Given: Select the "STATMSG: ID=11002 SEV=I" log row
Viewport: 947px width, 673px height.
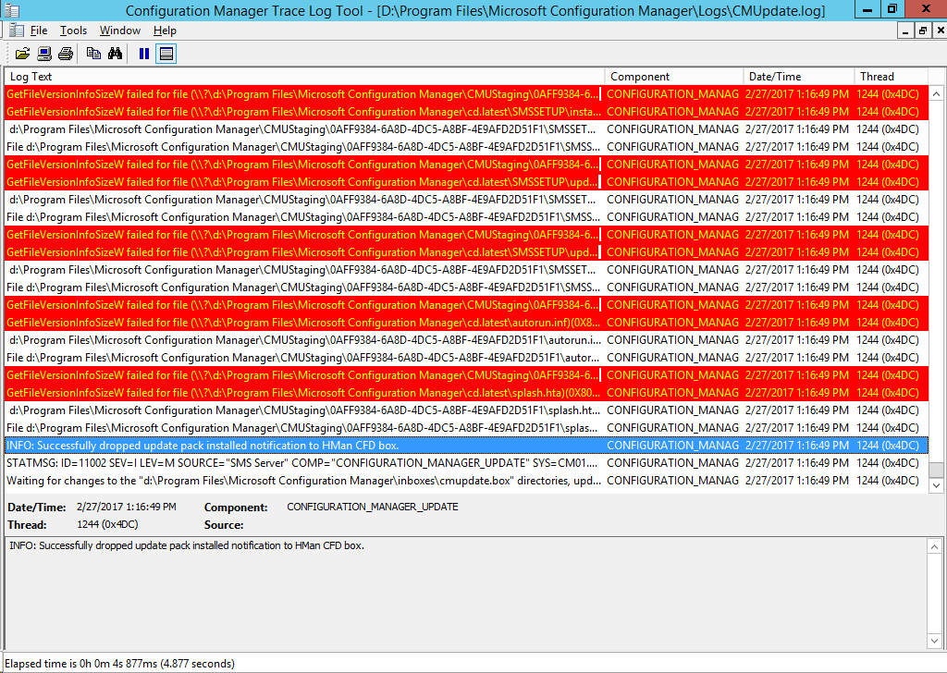Looking at the screenshot, I should tap(466, 463).
